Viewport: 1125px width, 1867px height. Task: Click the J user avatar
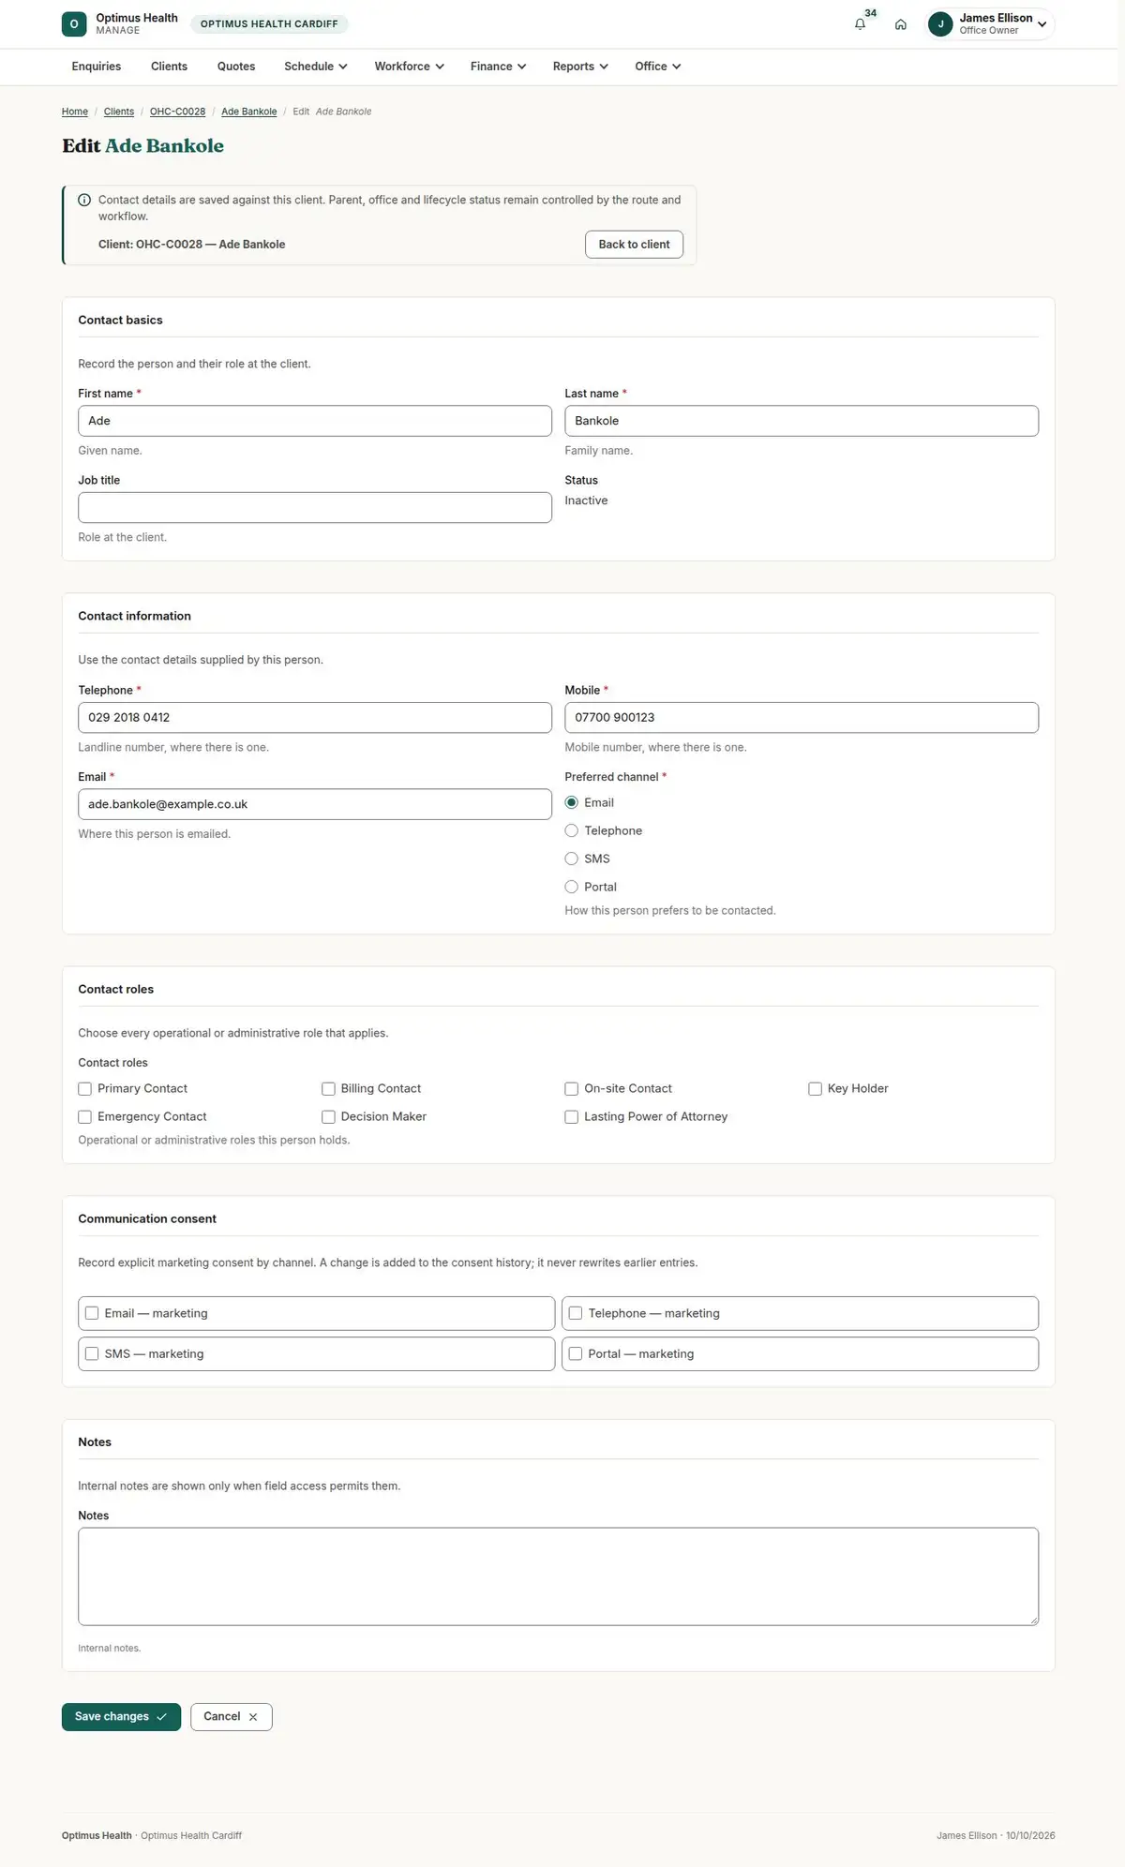[x=940, y=24]
